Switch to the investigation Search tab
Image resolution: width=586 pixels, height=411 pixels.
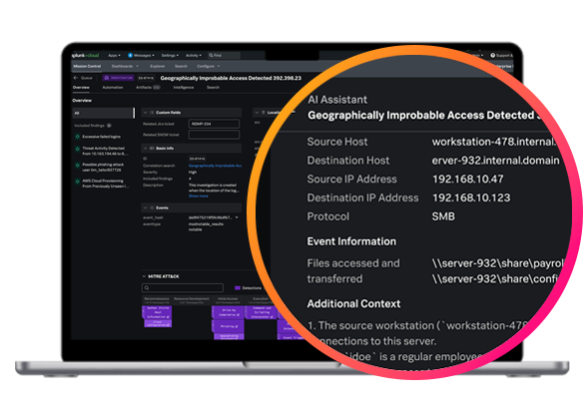213,88
